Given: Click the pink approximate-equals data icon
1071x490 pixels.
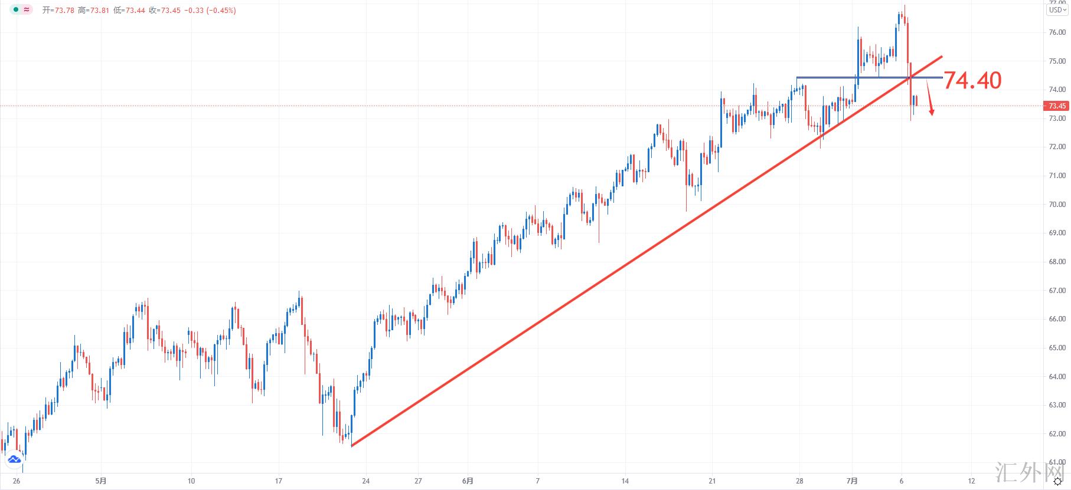Looking at the screenshot, I should coord(27,10).
